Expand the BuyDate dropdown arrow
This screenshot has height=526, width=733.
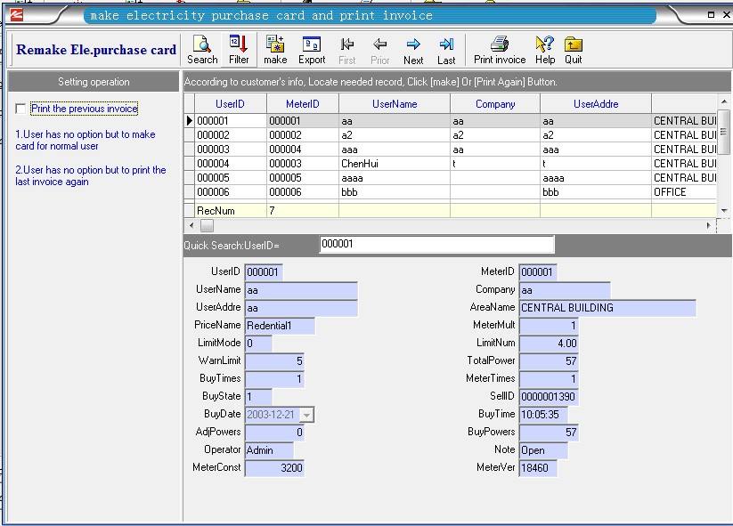(307, 415)
